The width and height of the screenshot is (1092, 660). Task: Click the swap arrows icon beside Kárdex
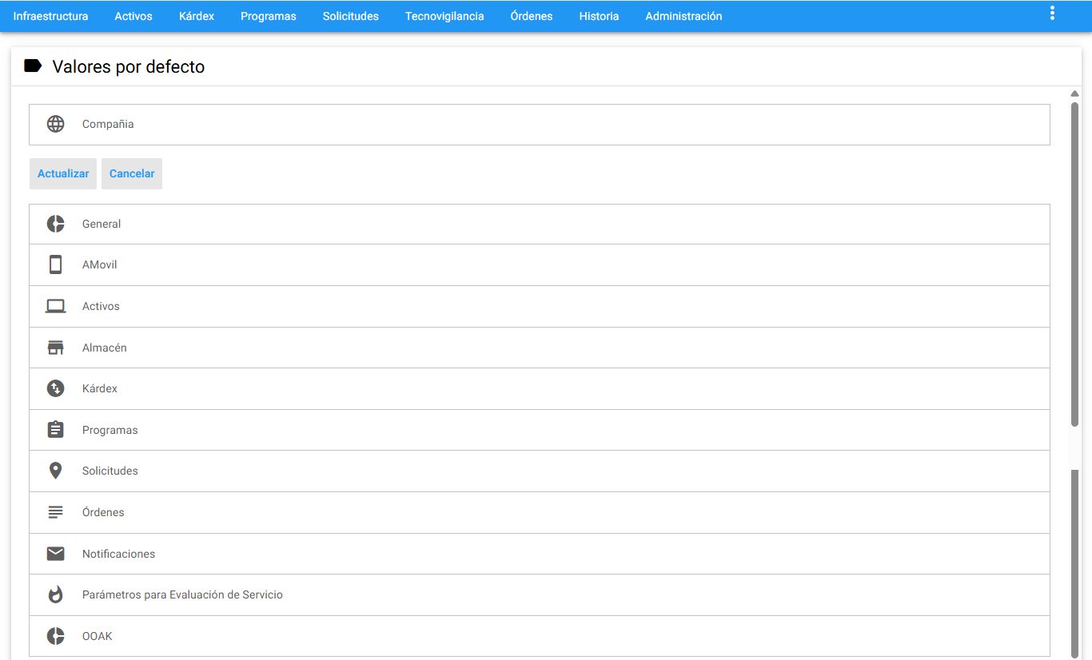pyautogui.click(x=55, y=388)
